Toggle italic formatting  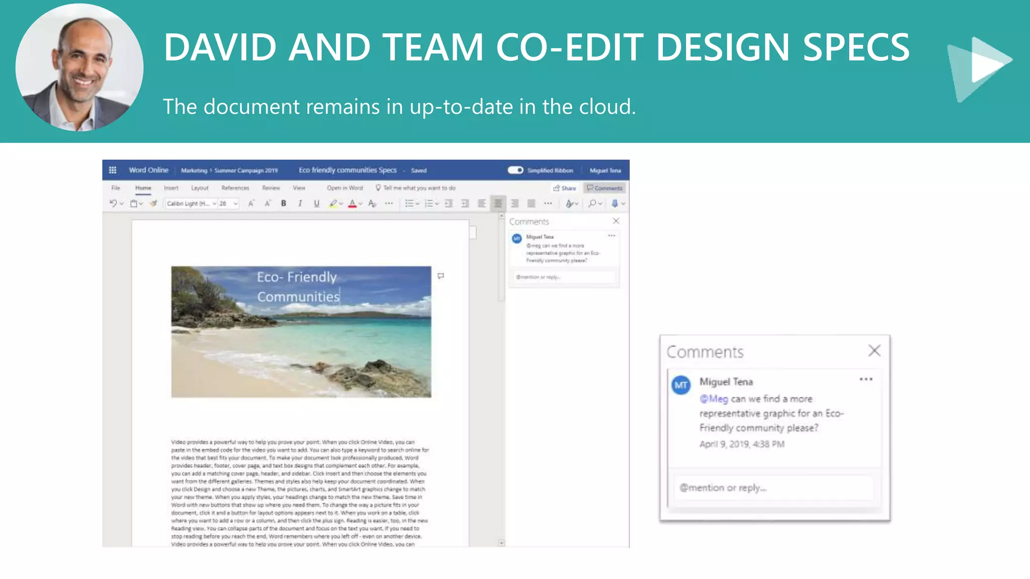(300, 204)
